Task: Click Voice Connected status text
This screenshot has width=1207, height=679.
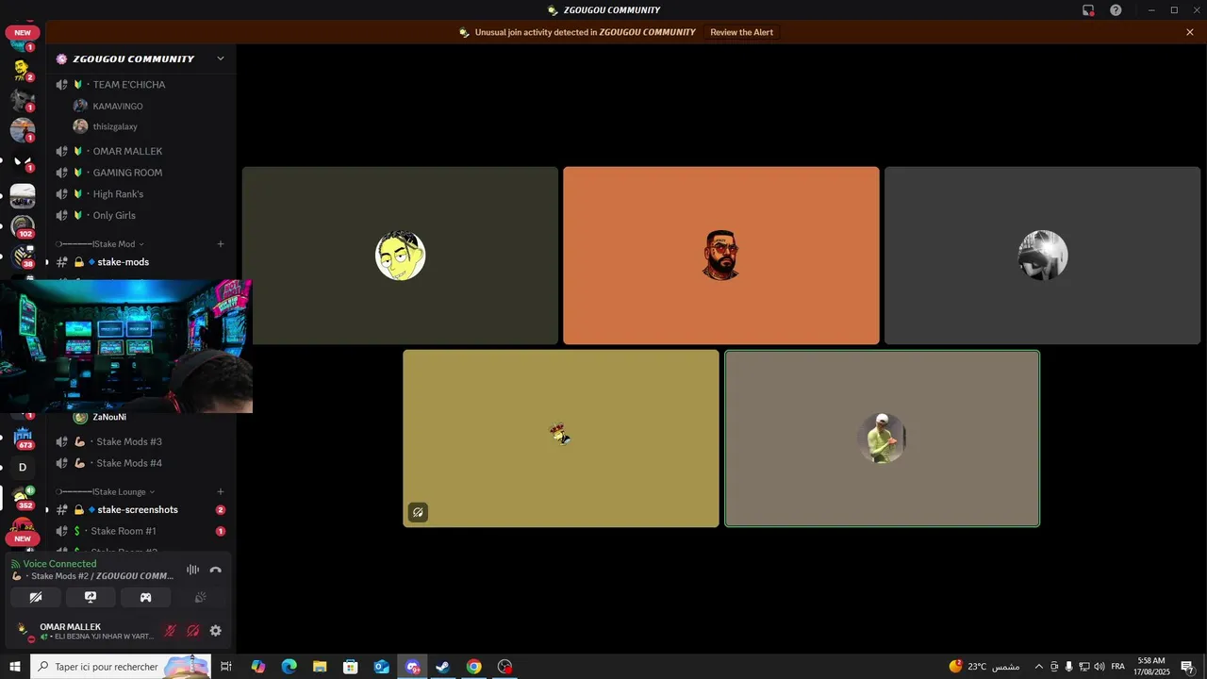Action: 59,564
